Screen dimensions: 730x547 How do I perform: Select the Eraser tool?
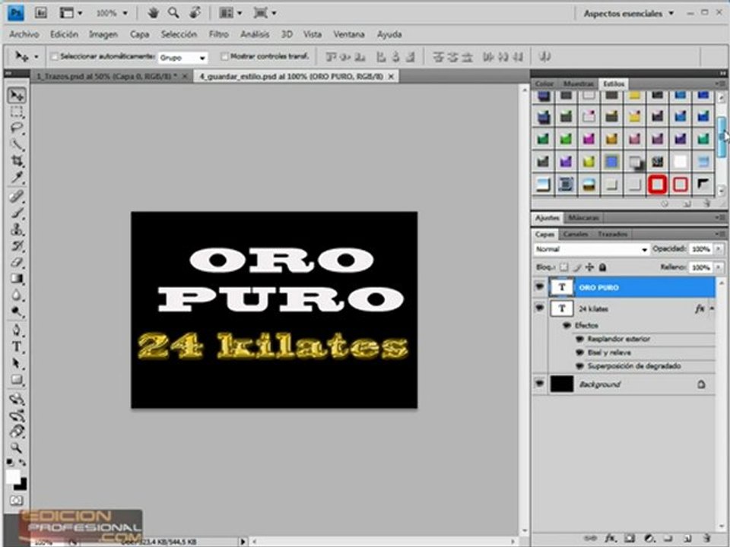(17, 262)
